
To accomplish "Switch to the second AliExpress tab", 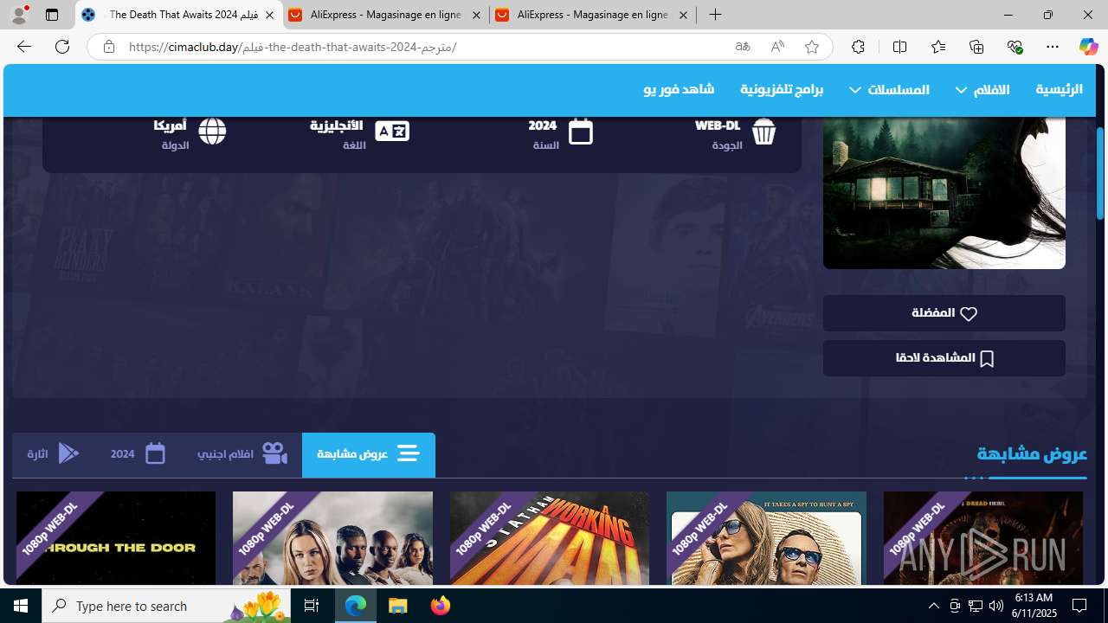I will pos(592,16).
